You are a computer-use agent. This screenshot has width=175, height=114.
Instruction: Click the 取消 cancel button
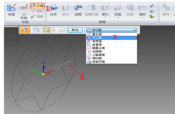click(75, 30)
